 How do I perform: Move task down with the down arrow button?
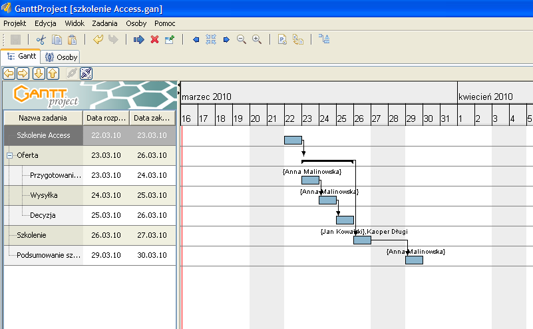point(39,73)
